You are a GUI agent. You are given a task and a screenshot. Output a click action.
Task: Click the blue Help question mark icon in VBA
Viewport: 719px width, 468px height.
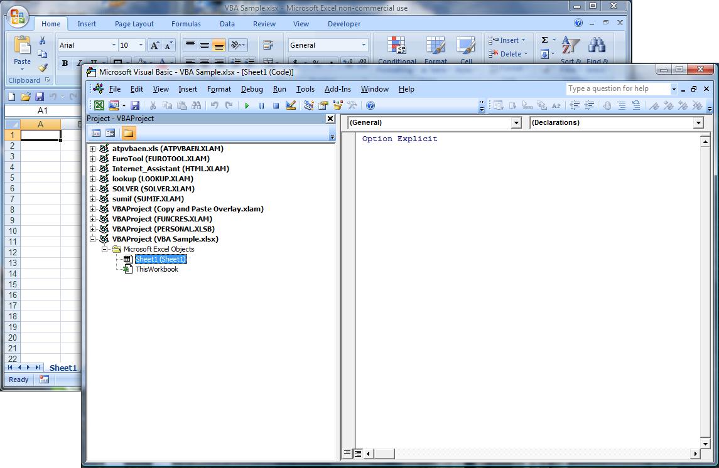pos(370,106)
